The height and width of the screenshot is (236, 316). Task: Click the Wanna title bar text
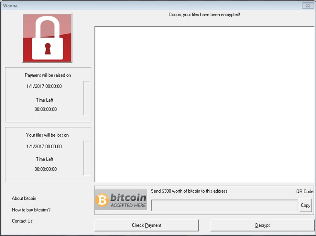[10, 6]
